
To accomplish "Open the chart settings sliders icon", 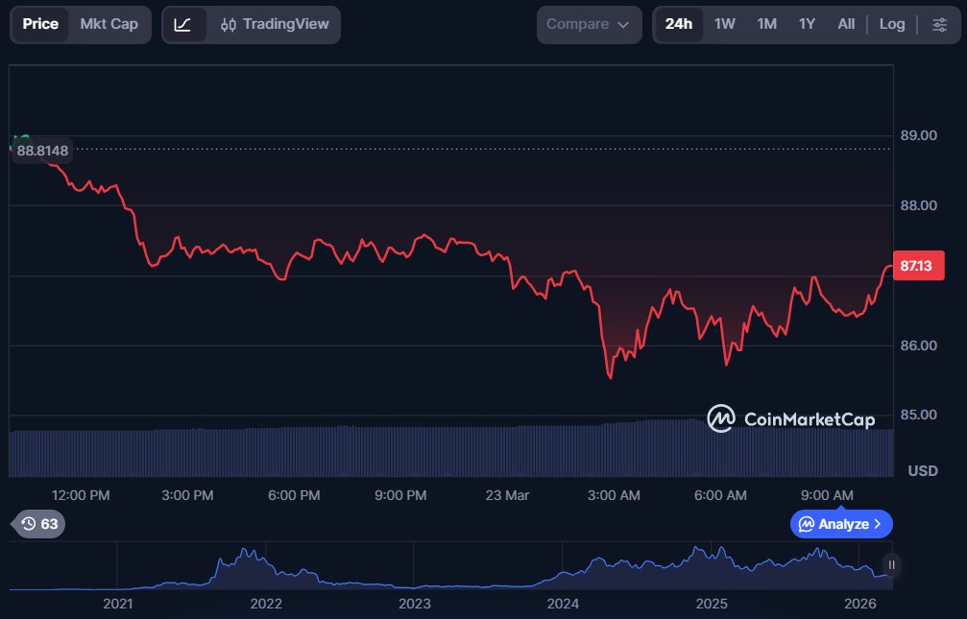I will pos(939,24).
